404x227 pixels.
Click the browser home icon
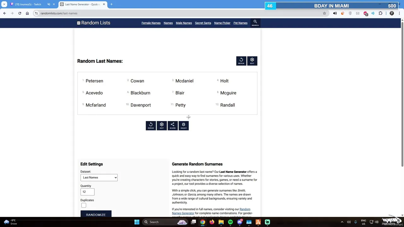27,13
